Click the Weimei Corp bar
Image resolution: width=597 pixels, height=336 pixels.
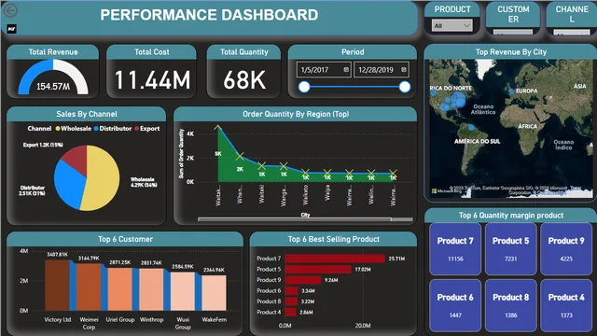coord(89,287)
